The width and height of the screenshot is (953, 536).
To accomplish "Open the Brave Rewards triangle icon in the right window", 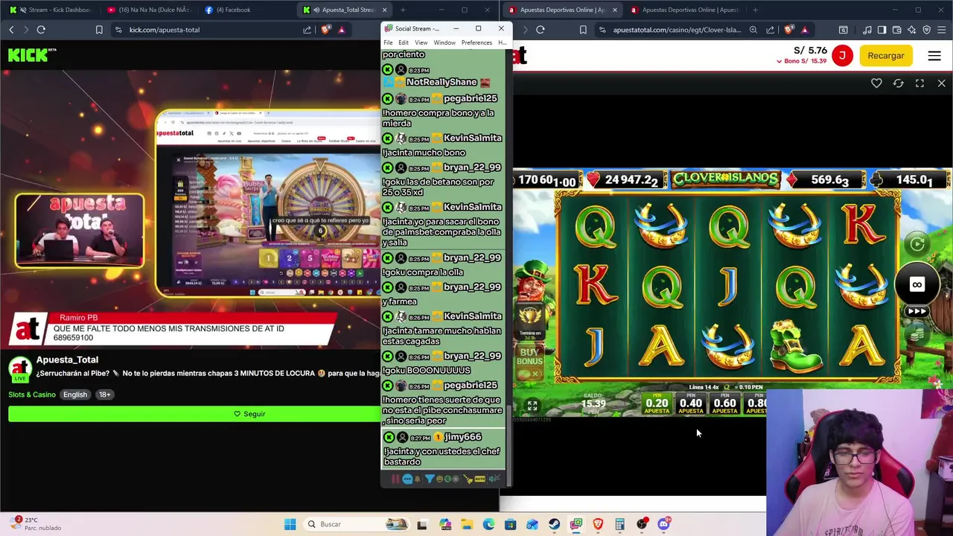I will click(805, 30).
